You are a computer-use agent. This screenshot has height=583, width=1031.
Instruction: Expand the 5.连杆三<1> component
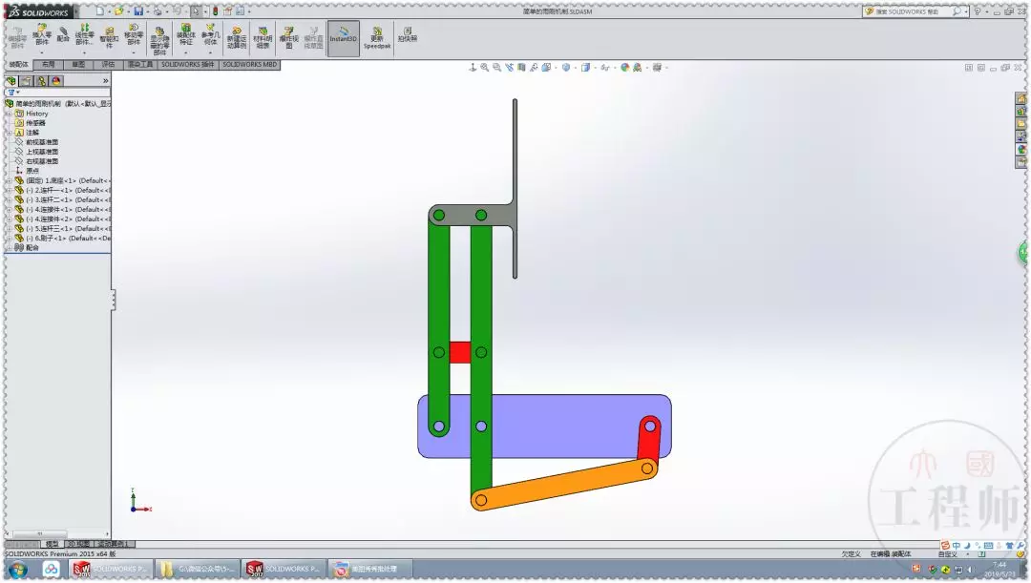tap(10, 229)
